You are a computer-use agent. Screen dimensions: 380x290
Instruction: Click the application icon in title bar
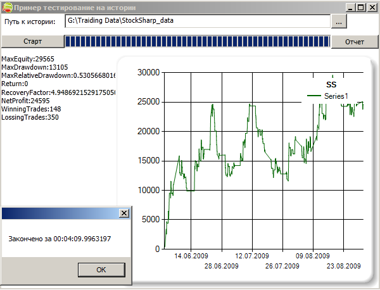coord(8,7)
